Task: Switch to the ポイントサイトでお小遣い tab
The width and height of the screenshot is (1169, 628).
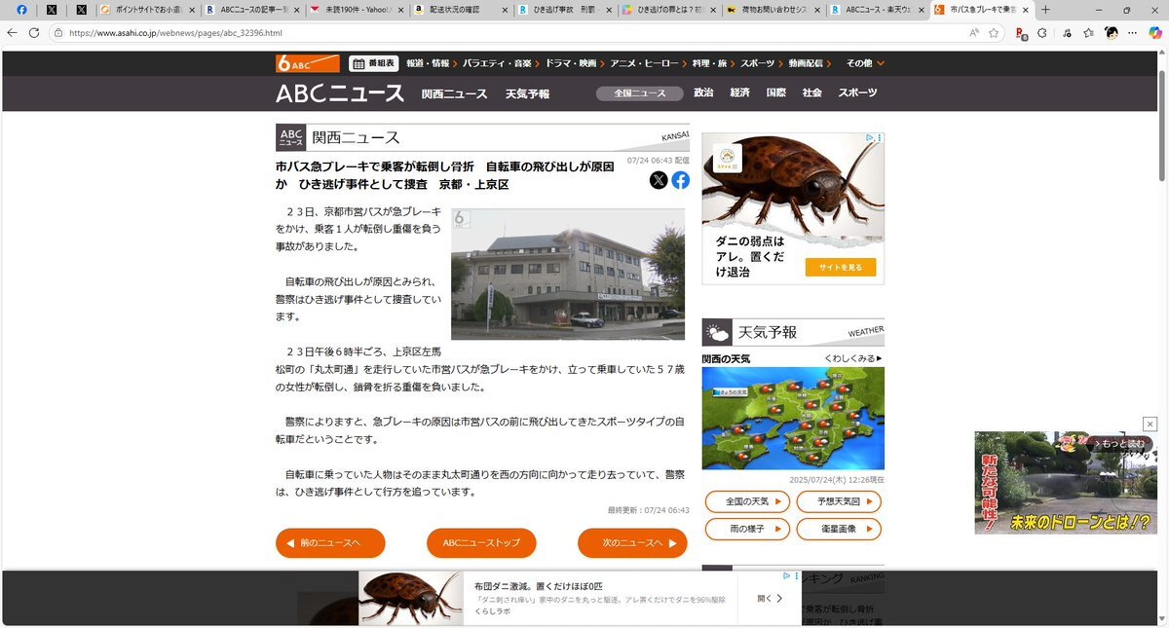Action: [x=146, y=10]
